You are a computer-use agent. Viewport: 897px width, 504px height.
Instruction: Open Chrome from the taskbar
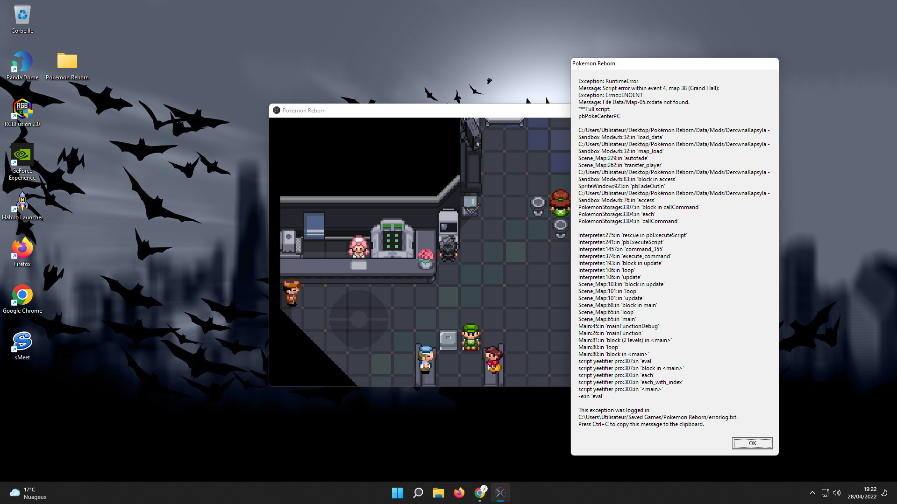click(480, 493)
